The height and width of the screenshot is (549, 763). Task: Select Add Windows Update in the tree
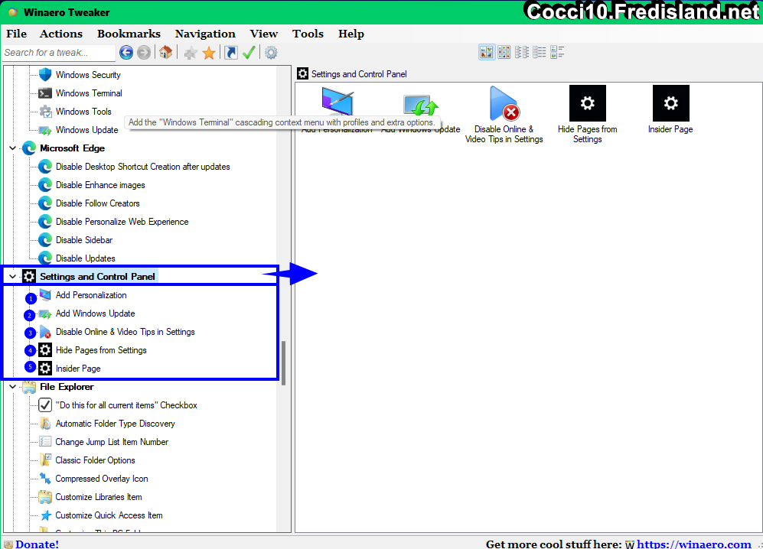tap(95, 313)
